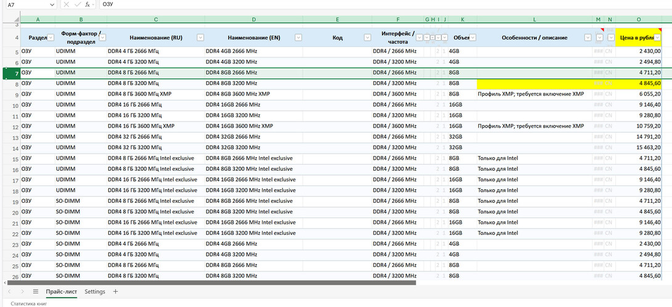The height and width of the screenshot is (307, 672).
Task: Click the horizontal scrollbar below the grid
Action: [x=210, y=282]
